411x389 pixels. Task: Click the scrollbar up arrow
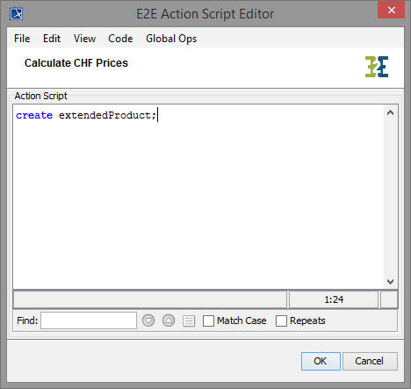click(390, 113)
